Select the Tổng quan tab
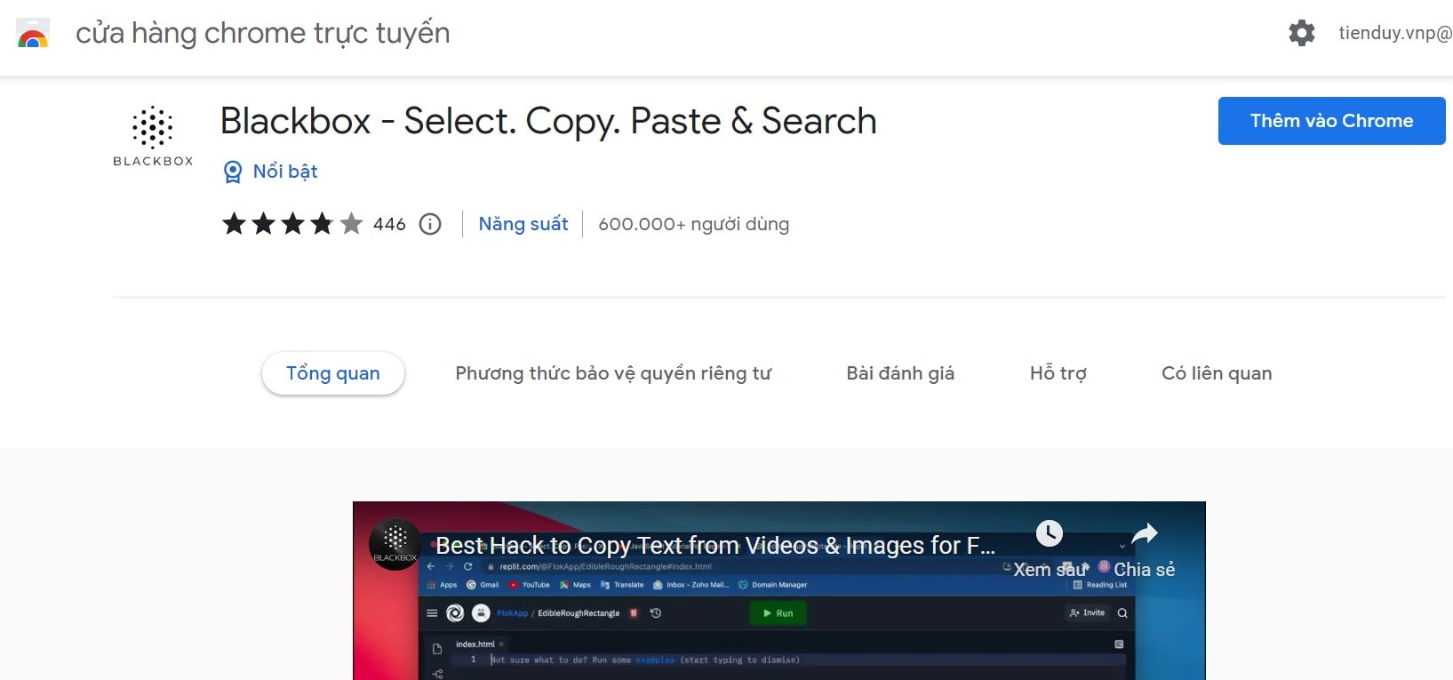This screenshot has width=1453, height=680. click(333, 373)
